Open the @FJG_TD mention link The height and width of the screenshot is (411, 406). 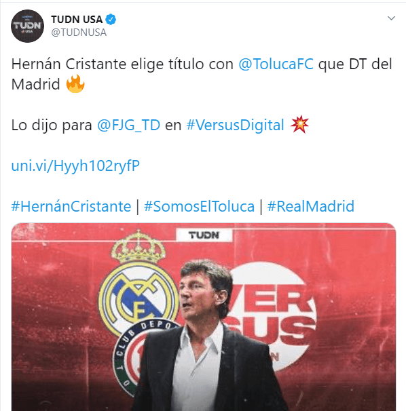click(128, 125)
